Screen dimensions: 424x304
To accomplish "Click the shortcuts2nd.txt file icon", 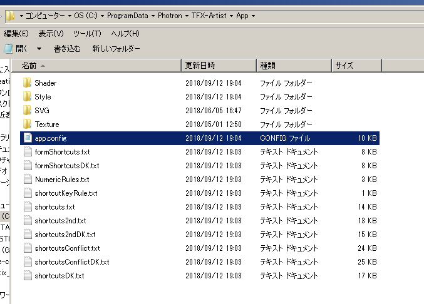I will (x=28, y=221).
